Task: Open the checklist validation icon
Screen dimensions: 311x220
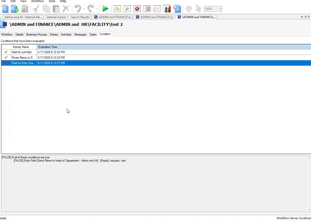Action: (x=157, y=9)
